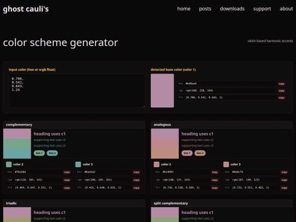296x222 pixels.
Task: Open the about page
Action: click(286, 9)
